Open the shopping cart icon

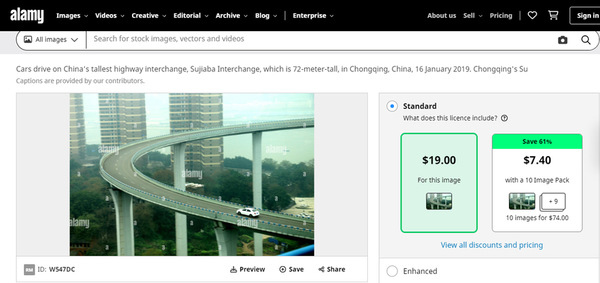(x=553, y=16)
